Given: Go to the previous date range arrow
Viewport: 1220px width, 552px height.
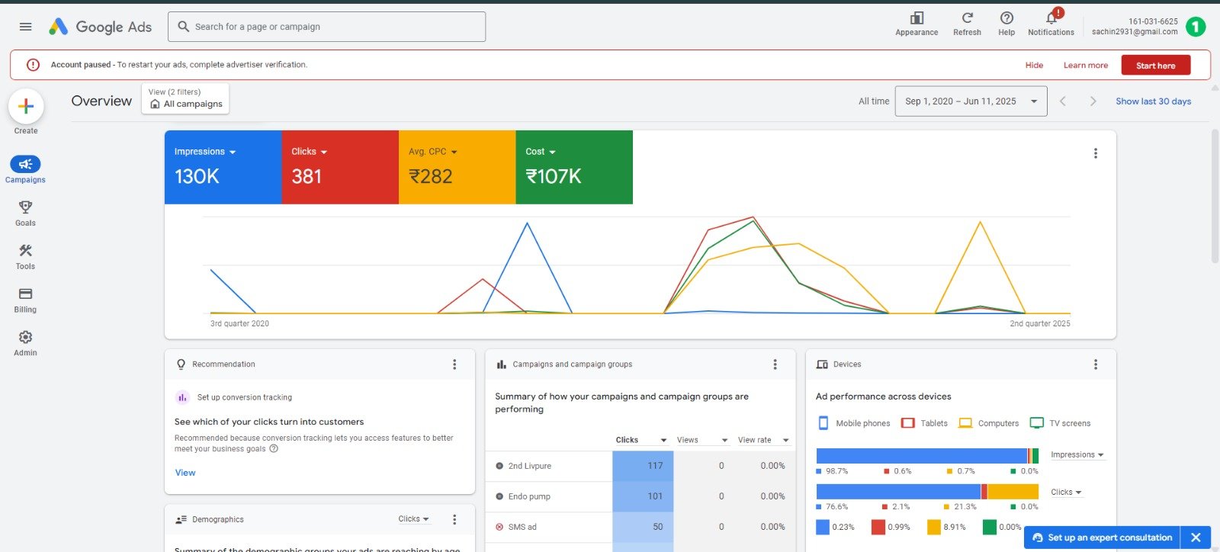Looking at the screenshot, I should click(1063, 101).
